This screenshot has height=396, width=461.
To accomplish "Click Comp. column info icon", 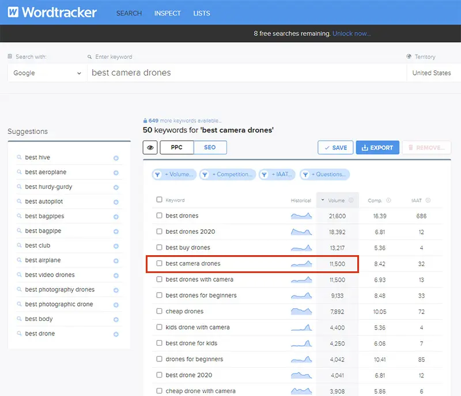I will pos(388,200).
